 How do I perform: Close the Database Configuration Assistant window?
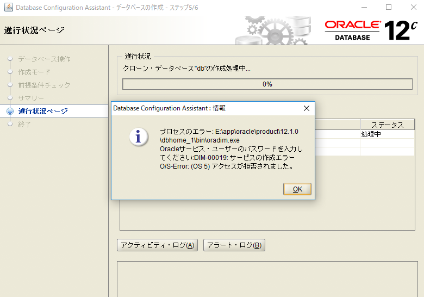point(414,7)
